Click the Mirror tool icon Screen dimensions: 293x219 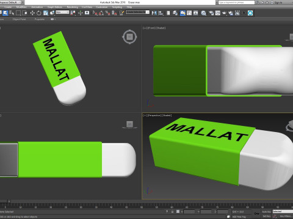click(x=154, y=13)
